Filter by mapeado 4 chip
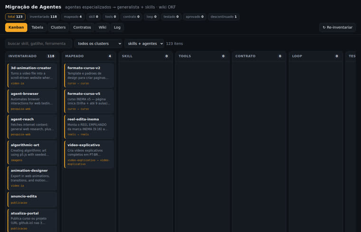The height and width of the screenshot is (232, 361). tap(73, 17)
